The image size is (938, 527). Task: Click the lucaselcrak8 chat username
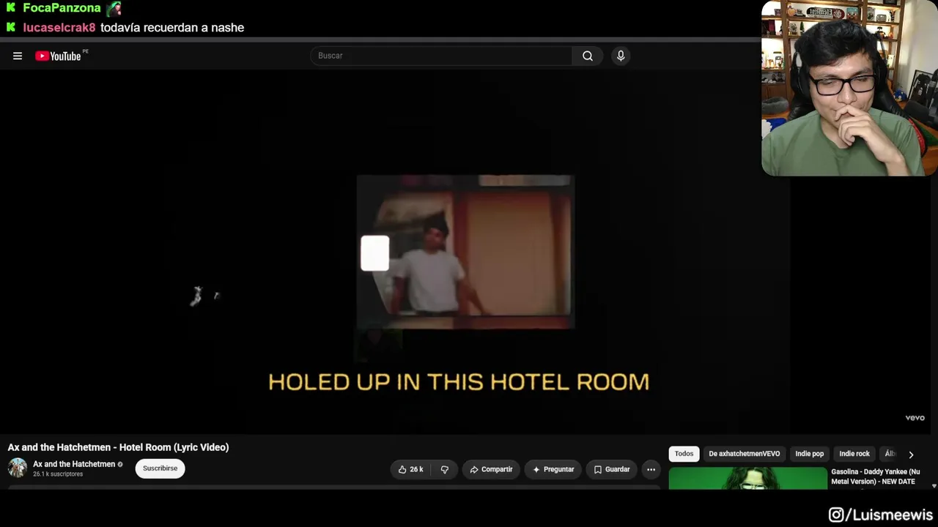click(59, 27)
